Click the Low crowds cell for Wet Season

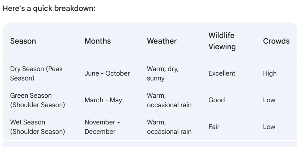click(x=269, y=127)
